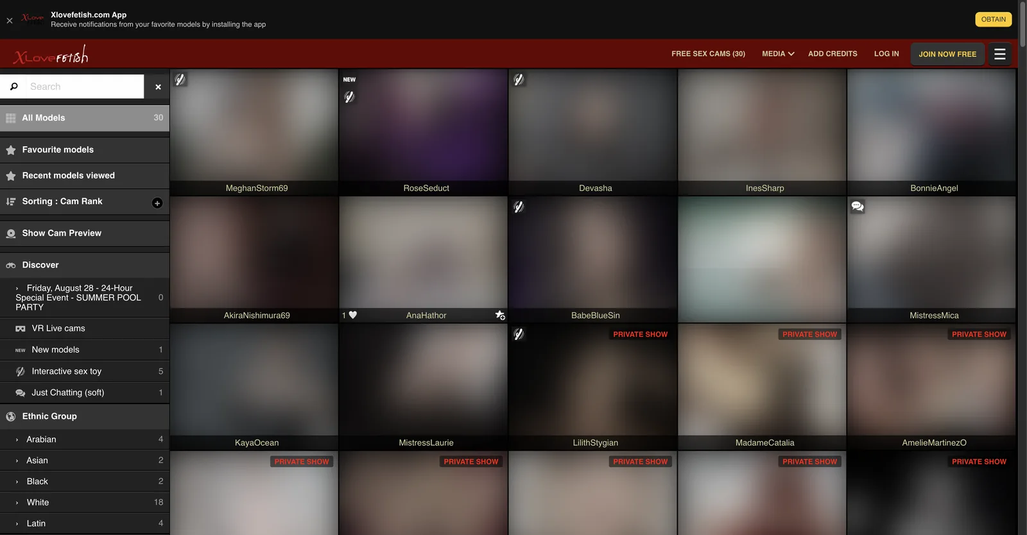Image resolution: width=1027 pixels, height=535 pixels.
Task: Expand the Asian category
Action: click(x=85, y=461)
